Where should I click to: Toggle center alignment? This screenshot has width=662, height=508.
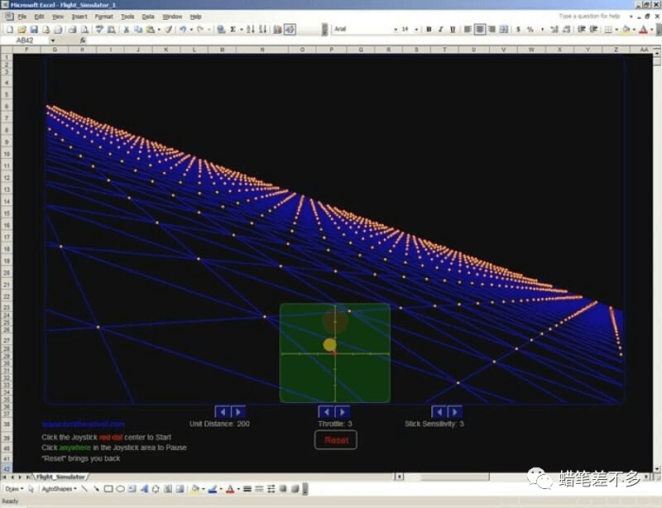tap(480, 29)
